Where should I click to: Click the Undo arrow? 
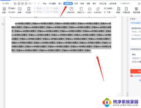point(30,4)
